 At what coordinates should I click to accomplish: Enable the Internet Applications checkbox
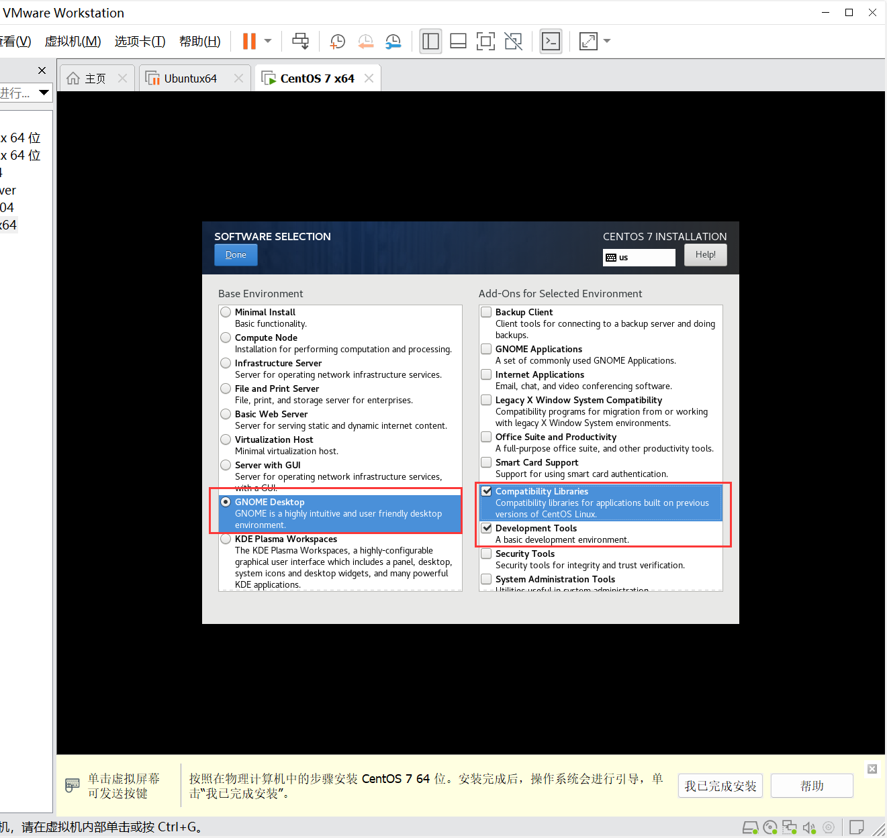(x=486, y=374)
